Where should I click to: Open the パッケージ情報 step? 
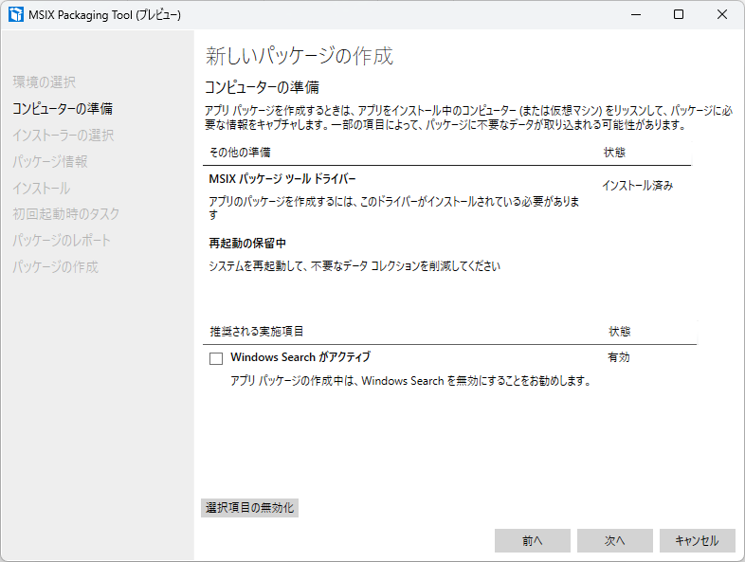pos(50,161)
